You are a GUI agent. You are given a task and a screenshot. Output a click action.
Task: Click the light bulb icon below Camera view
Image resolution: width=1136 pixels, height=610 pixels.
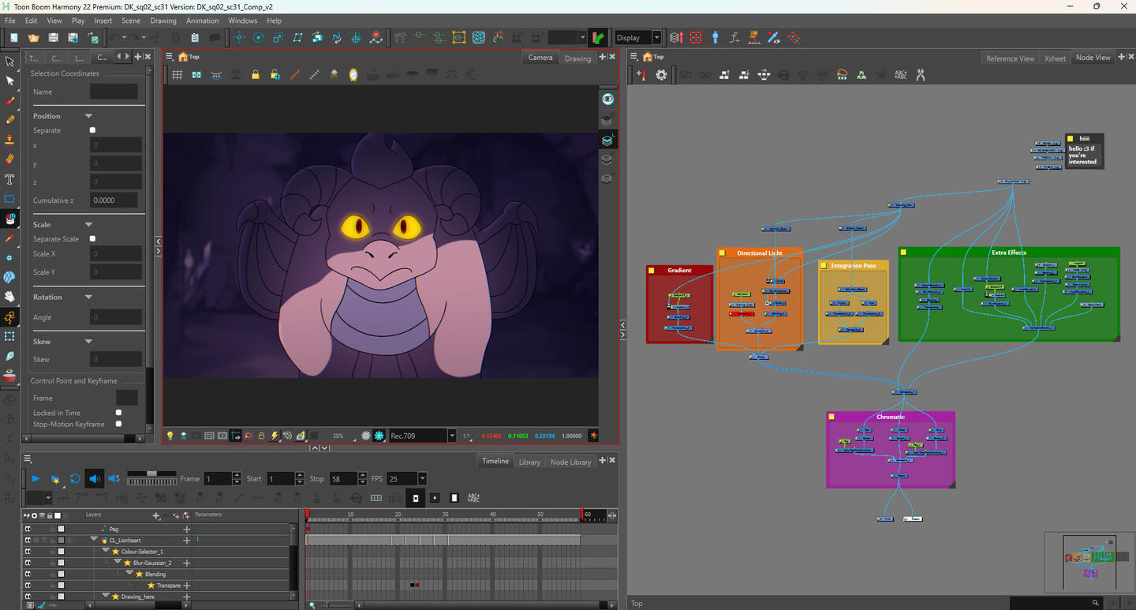pyautogui.click(x=170, y=436)
